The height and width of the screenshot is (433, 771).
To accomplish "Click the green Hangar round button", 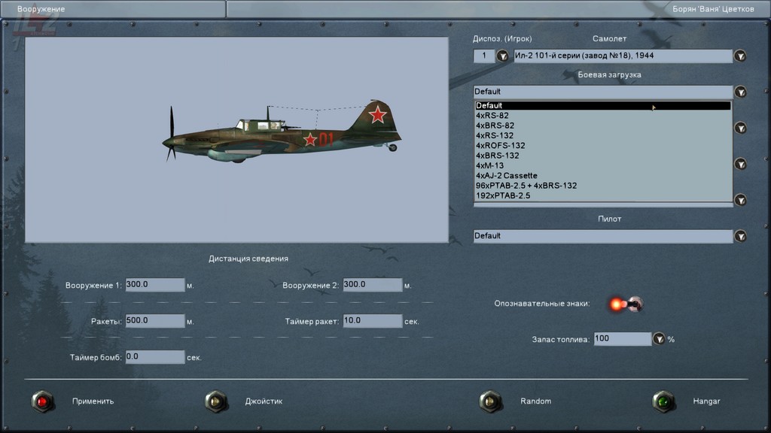I will [x=663, y=401].
